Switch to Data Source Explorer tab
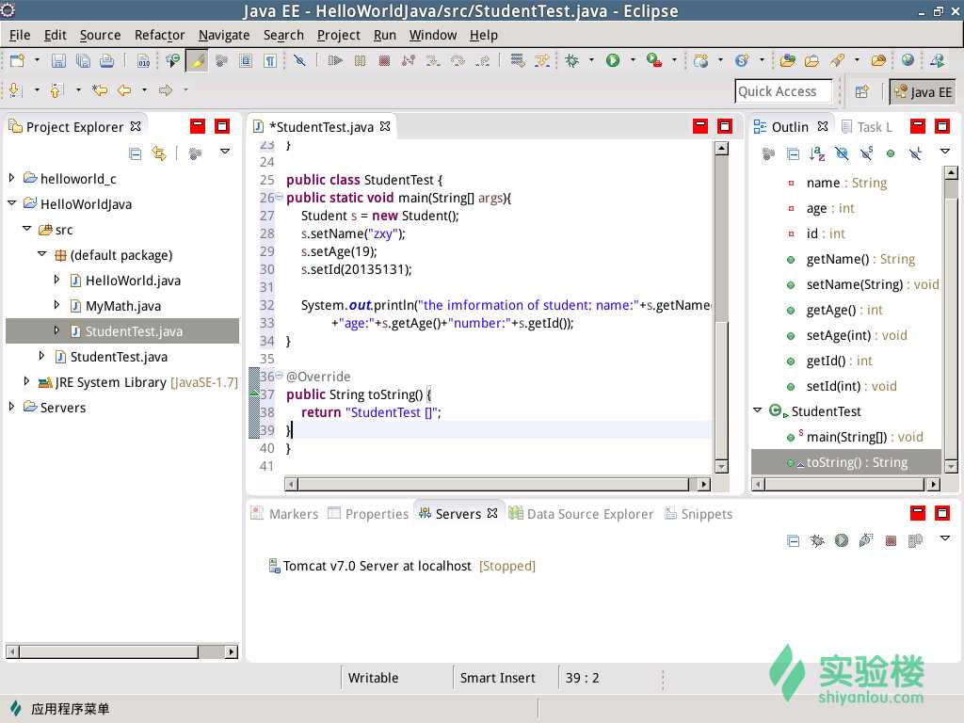Viewport: 964px width, 723px height. tap(582, 513)
